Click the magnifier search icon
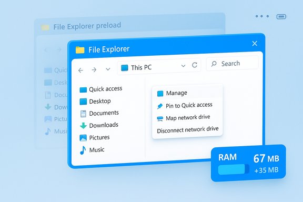Viewport: 303px width, 202px height. 214,64
